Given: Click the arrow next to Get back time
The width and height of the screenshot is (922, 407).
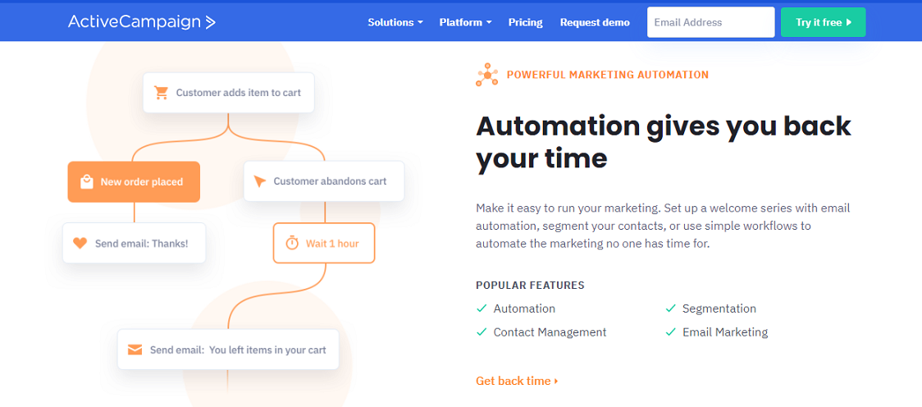Looking at the screenshot, I should (556, 381).
